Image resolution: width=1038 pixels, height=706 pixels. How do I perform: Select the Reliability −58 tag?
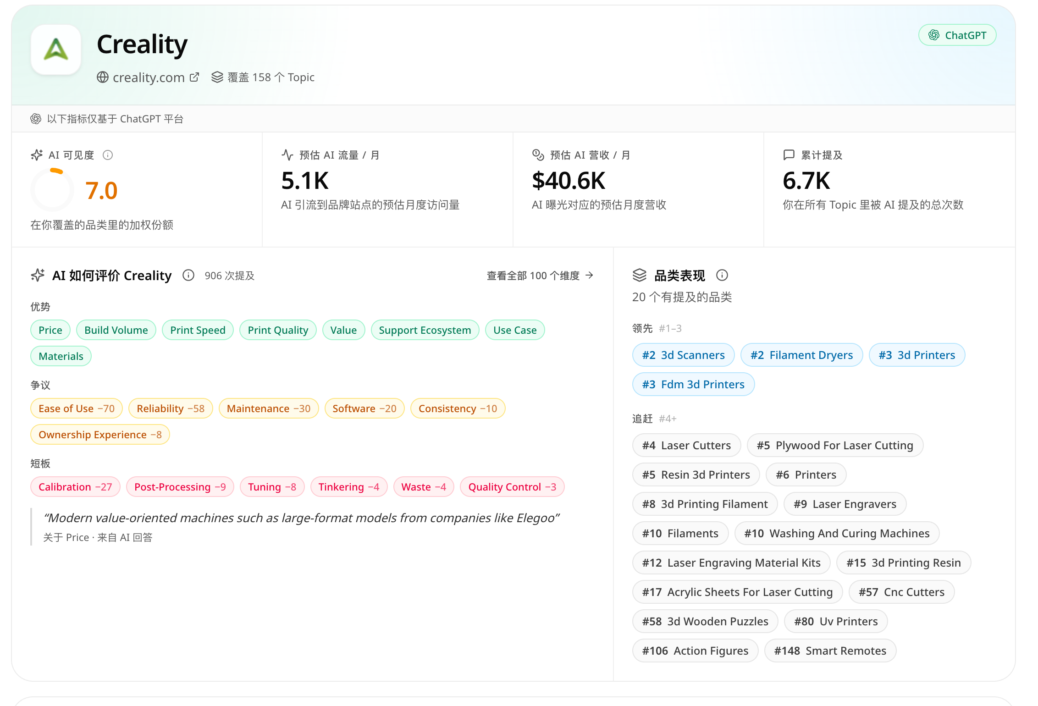[x=171, y=408]
